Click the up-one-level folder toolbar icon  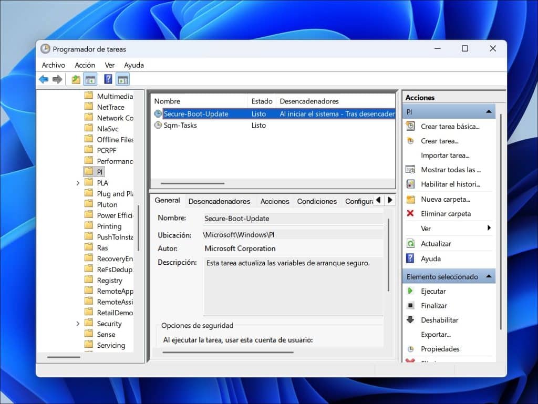pyautogui.click(x=76, y=79)
